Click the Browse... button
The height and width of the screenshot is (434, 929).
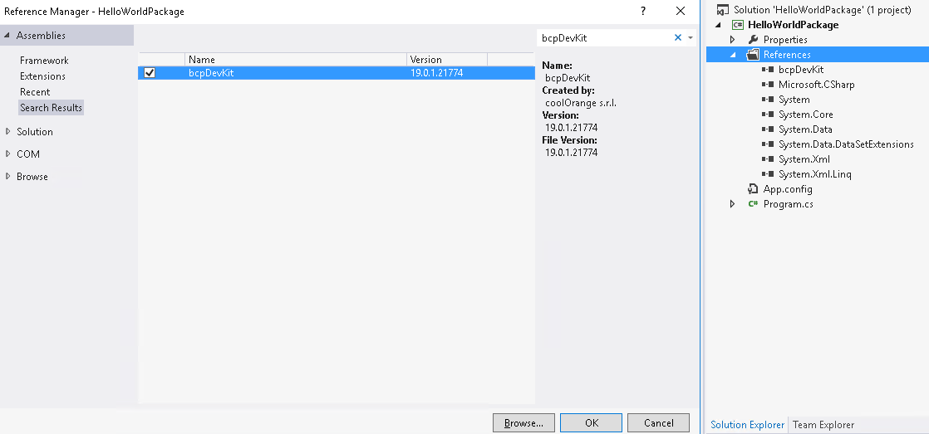click(x=523, y=422)
